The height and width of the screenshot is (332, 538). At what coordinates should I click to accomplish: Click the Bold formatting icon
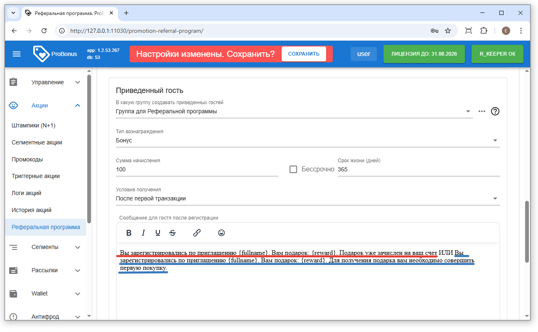pos(129,233)
